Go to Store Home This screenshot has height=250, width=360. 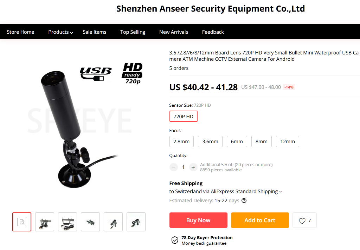click(20, 32)
